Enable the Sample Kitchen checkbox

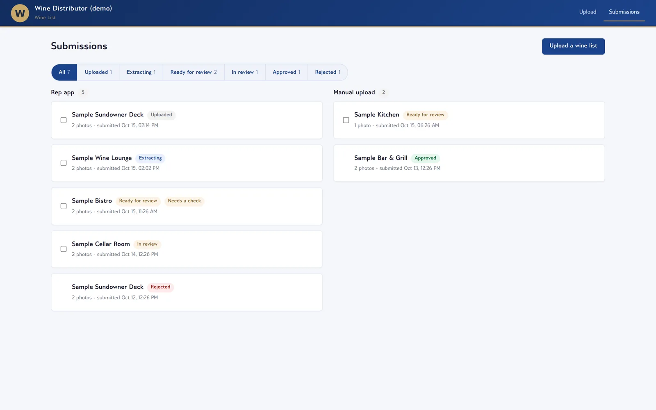pos(346,120)
